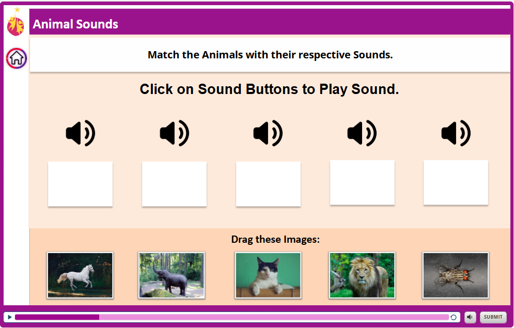This screenshot has height=328, width=514.
Task: Click the instruction text about matching animals
Action: [x=270, y=55]
